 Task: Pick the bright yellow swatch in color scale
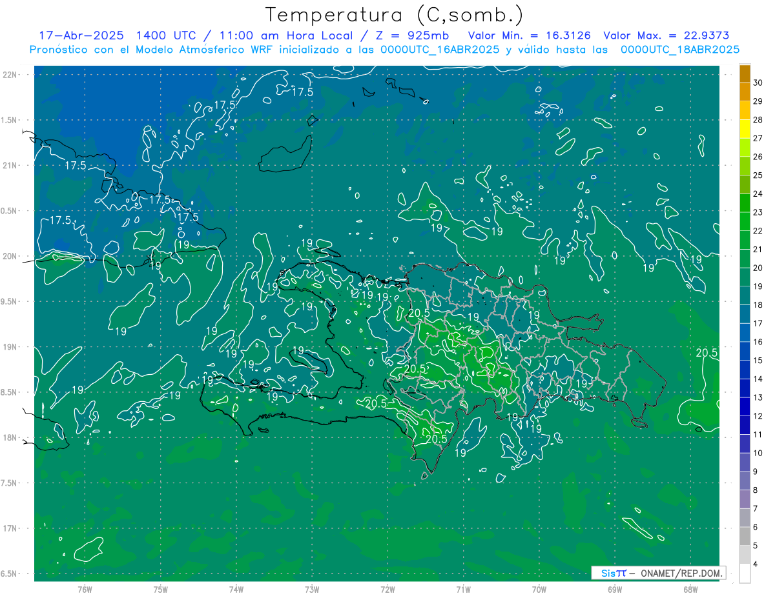click(x=745, y=129)
